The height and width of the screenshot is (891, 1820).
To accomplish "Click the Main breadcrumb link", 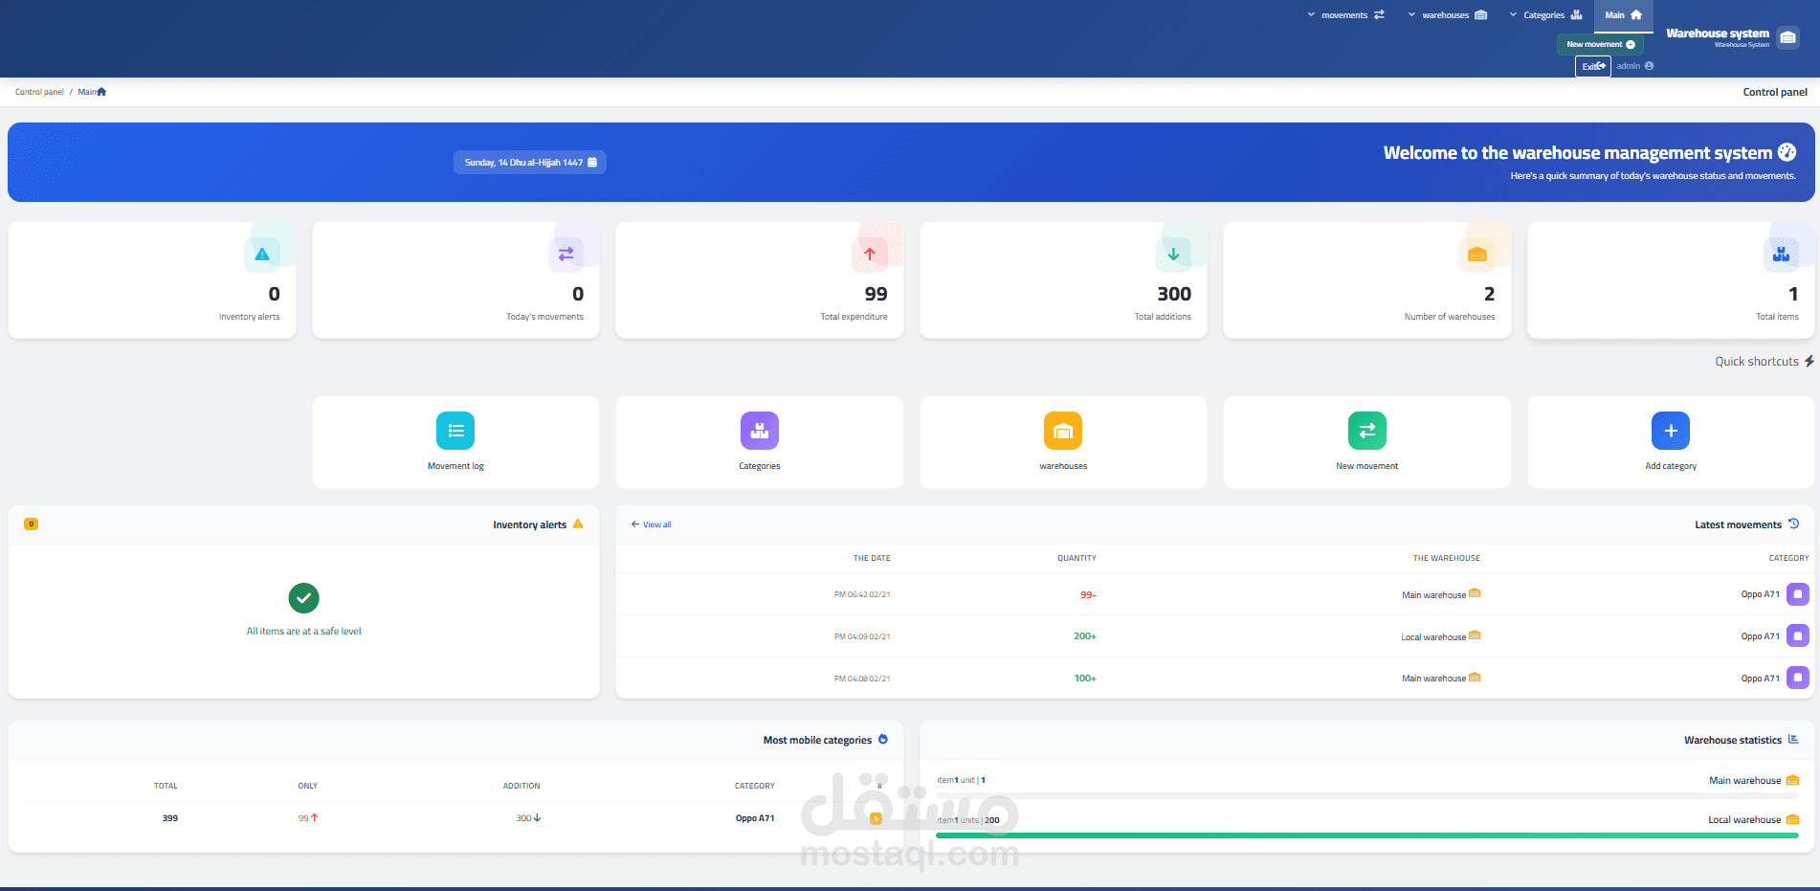I will click(92, 92).
